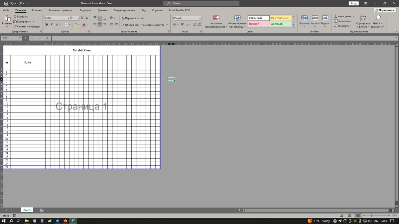Toggle italic formatting (К)

52,25
